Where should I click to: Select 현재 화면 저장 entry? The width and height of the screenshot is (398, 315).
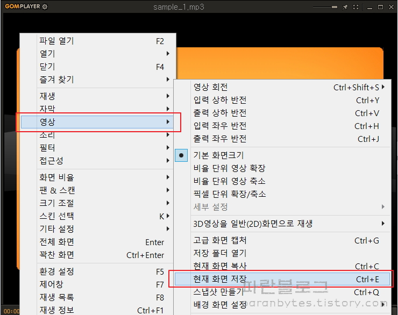282,279
